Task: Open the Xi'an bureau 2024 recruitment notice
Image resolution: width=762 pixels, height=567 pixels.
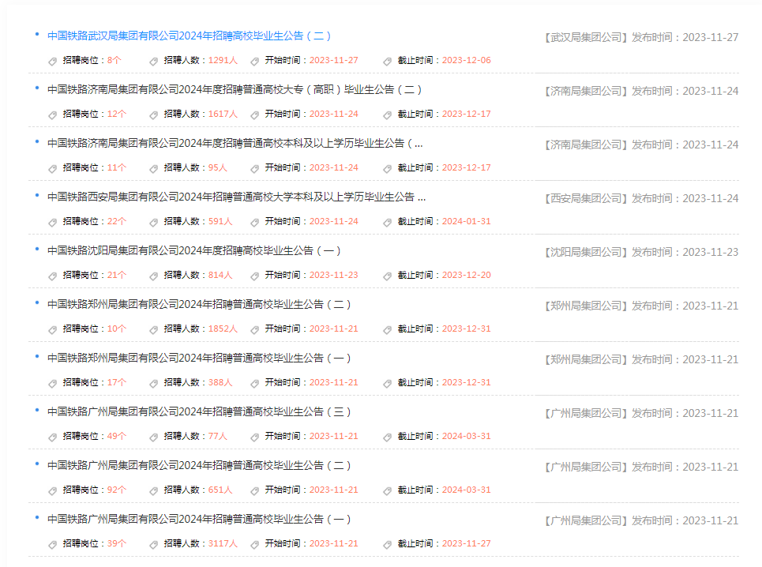Action: coord(237,197)
